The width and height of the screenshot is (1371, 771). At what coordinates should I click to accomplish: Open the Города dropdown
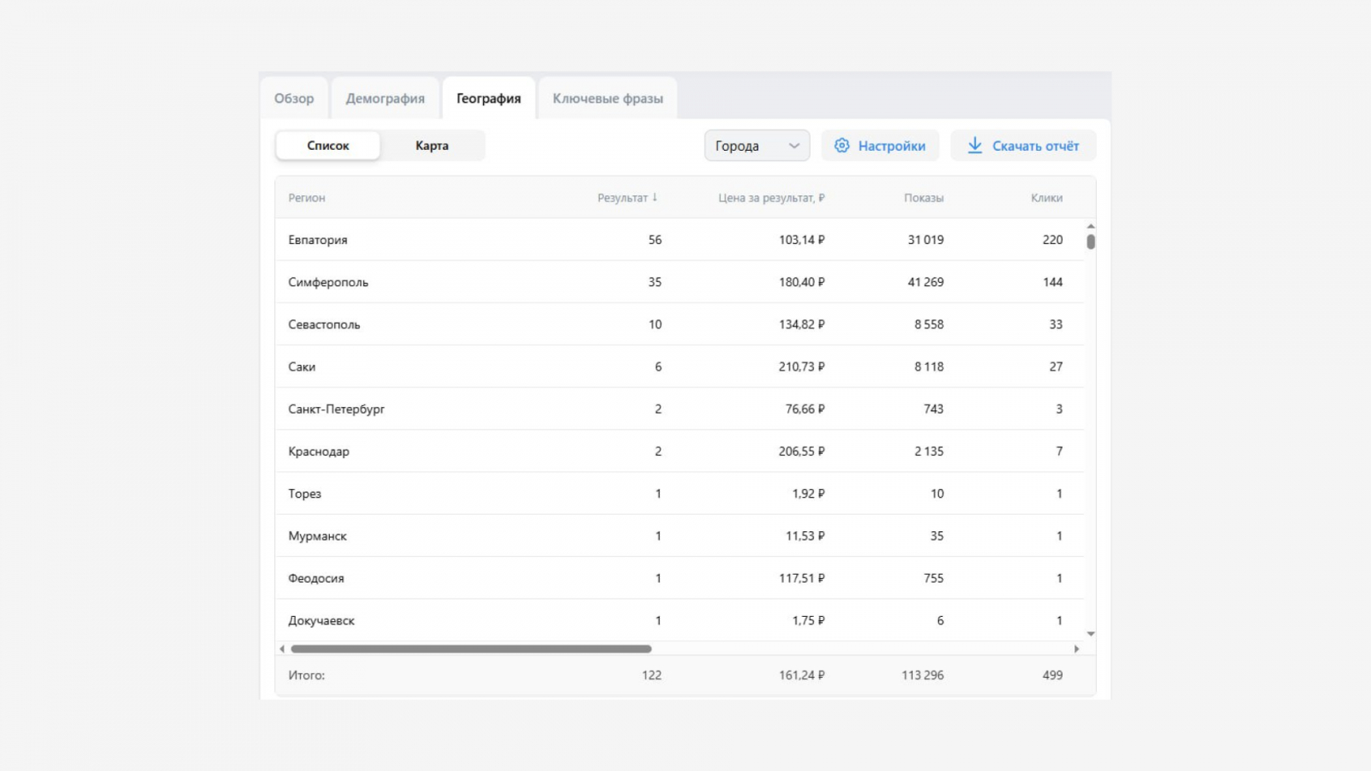coord(756,146)
